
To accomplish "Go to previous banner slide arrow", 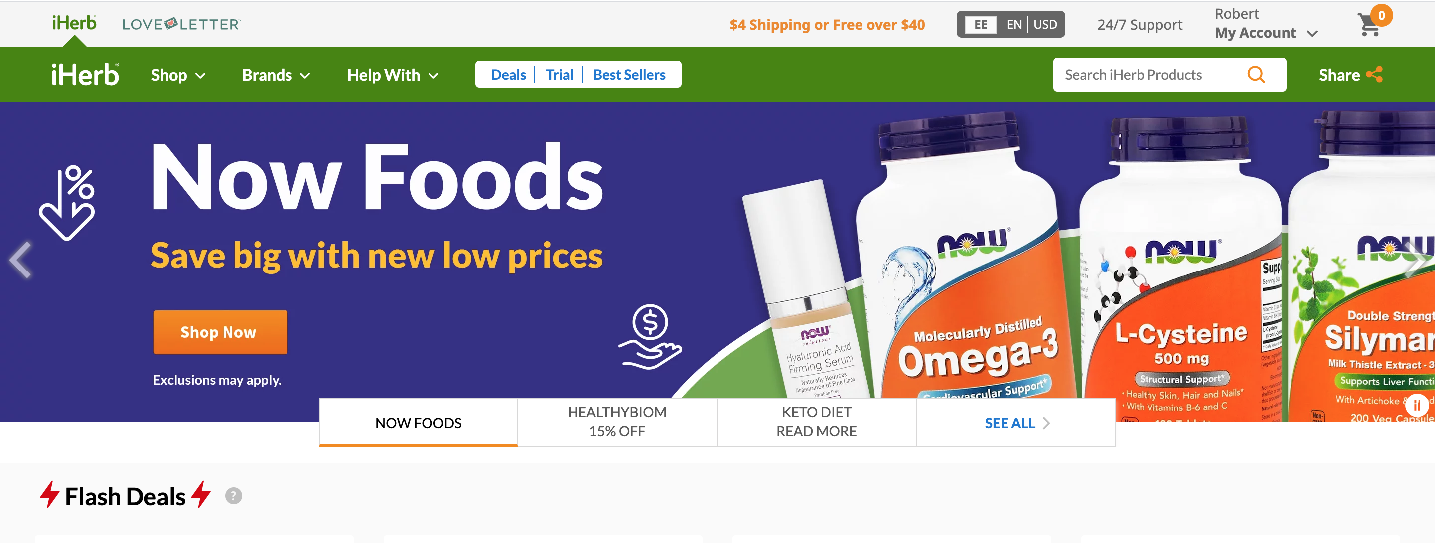I will click(x=21, y=260).
